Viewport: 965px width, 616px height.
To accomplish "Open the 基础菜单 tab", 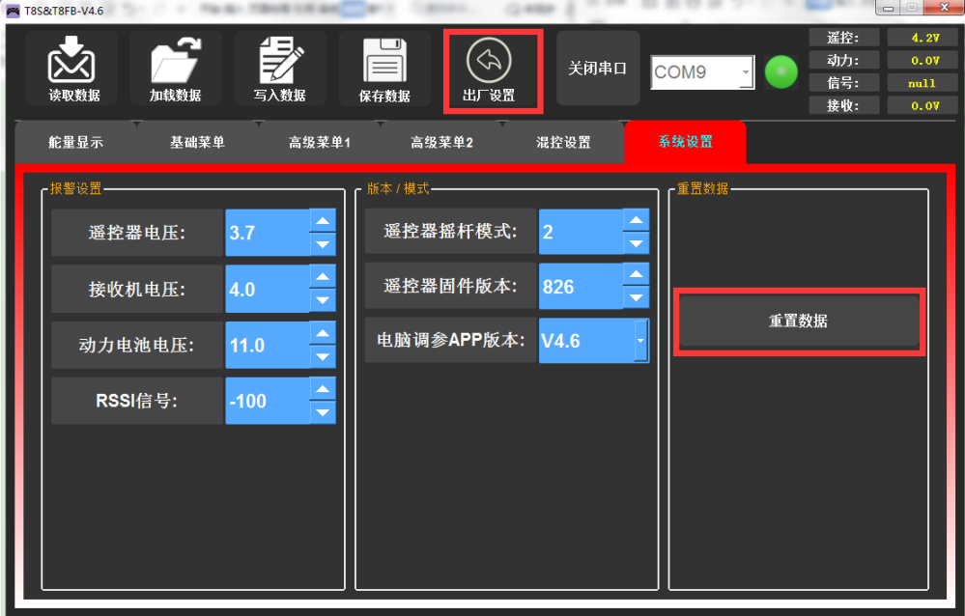I will [197, 142].
